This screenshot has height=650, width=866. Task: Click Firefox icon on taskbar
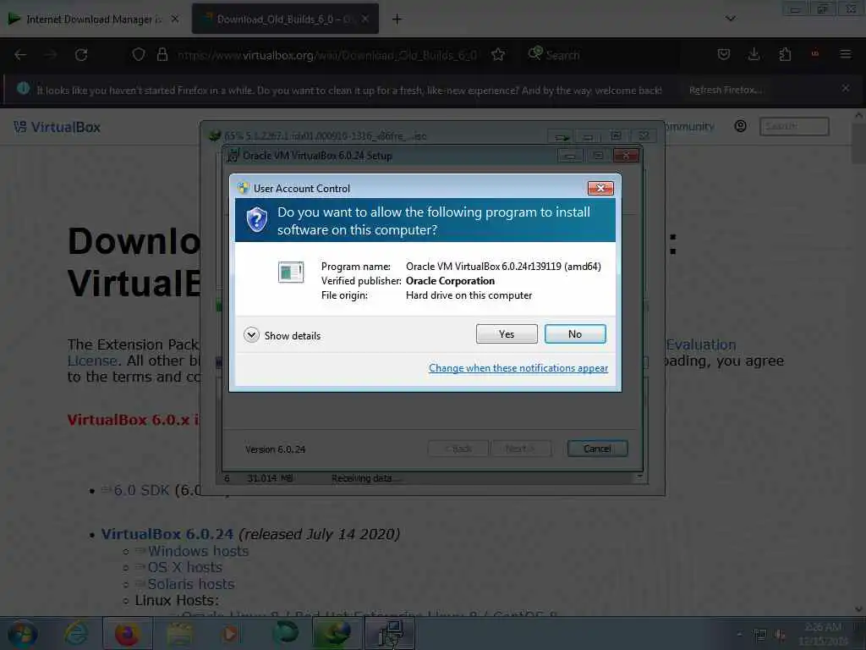128,633
